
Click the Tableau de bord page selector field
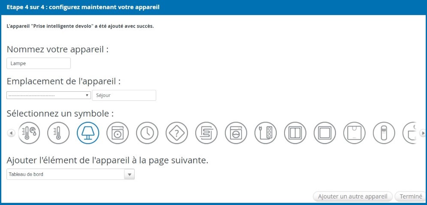click(x=70, y=174)
